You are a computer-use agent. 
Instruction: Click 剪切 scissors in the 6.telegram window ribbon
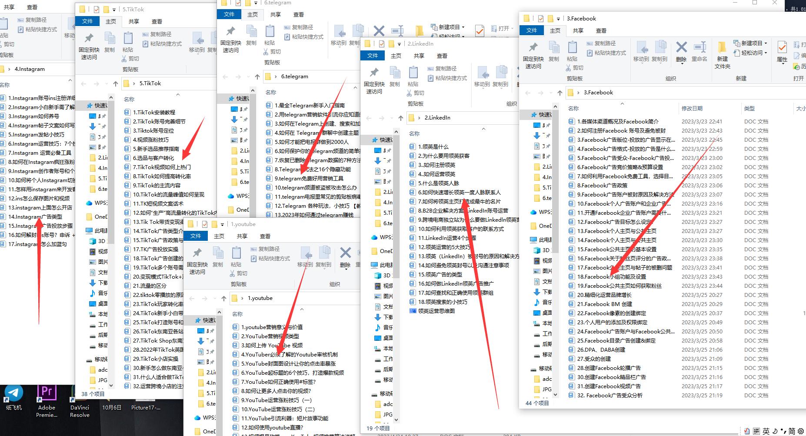[272, 52]
